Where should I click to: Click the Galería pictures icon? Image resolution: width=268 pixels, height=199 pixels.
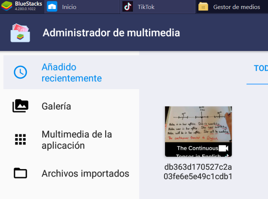(x=20, y=106)
